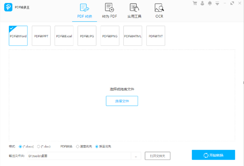Expand the title bar dropdown menu arrow
The width and height of the screenshot is (244, 166).
click(217, 3)
